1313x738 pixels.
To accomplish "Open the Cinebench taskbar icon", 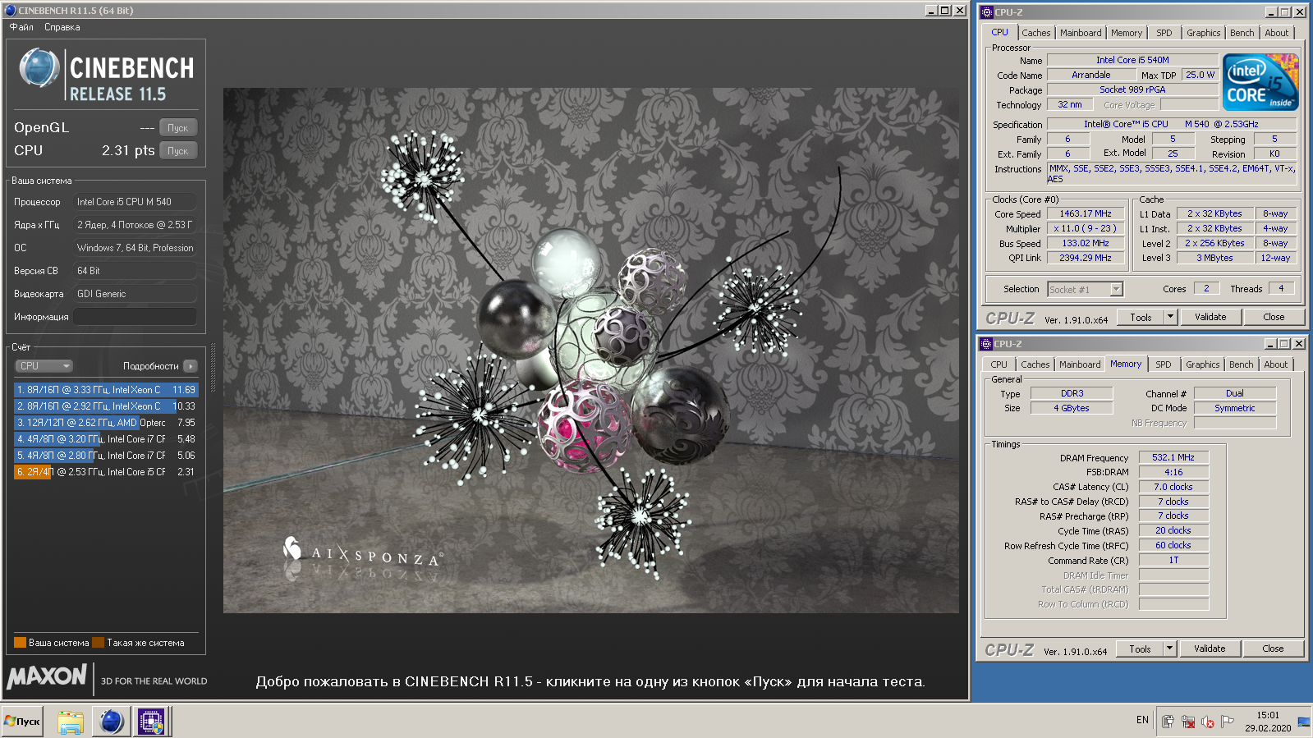I will (x=112, y=722).
